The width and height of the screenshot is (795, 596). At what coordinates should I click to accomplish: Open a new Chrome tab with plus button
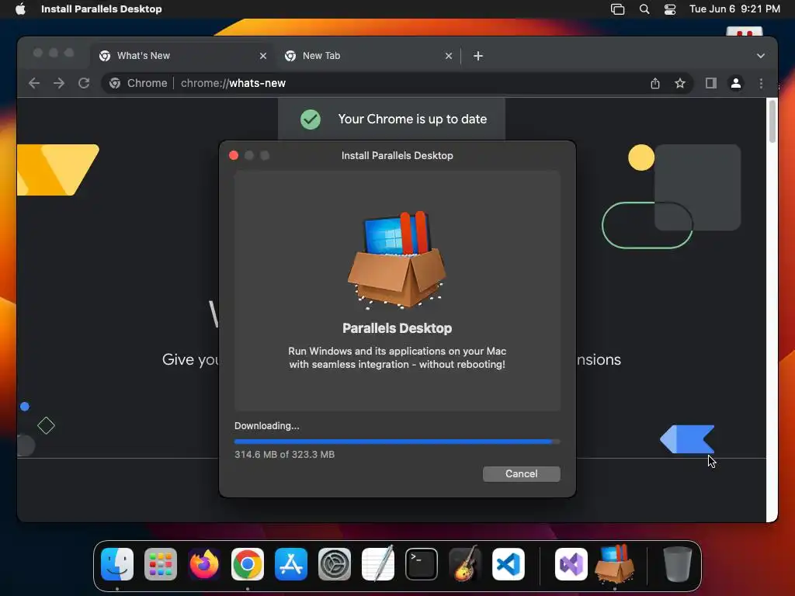pos(478,56)
